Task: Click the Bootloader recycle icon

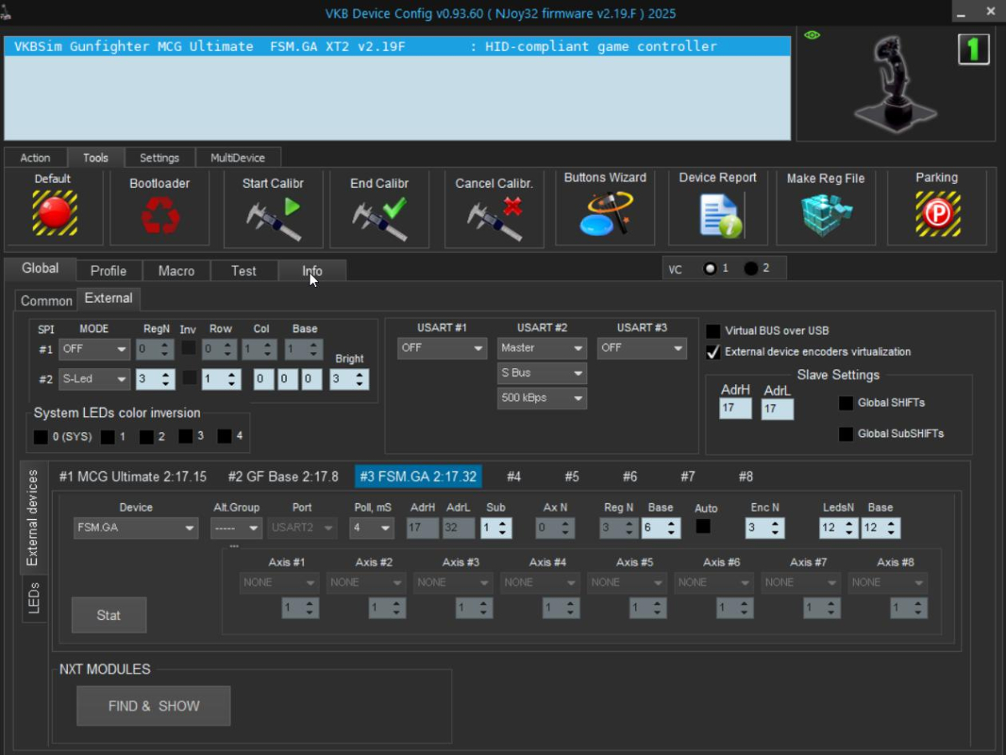Action: [x=159, y=215]
